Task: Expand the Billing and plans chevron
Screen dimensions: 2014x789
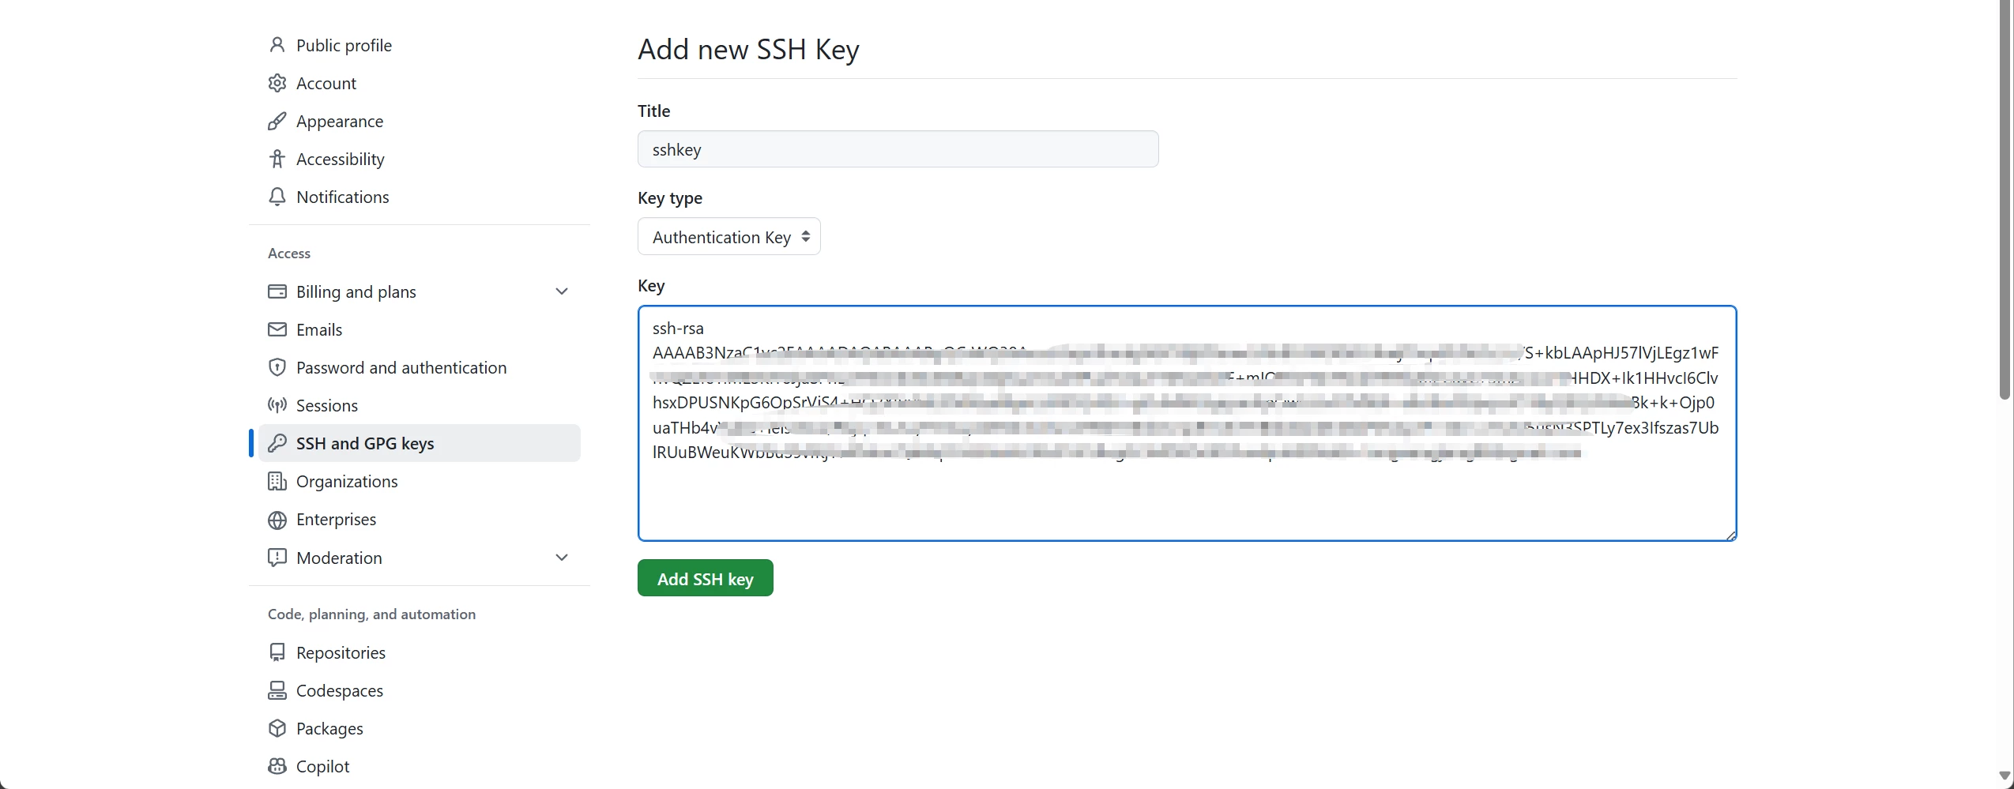Action: (562, 291)
